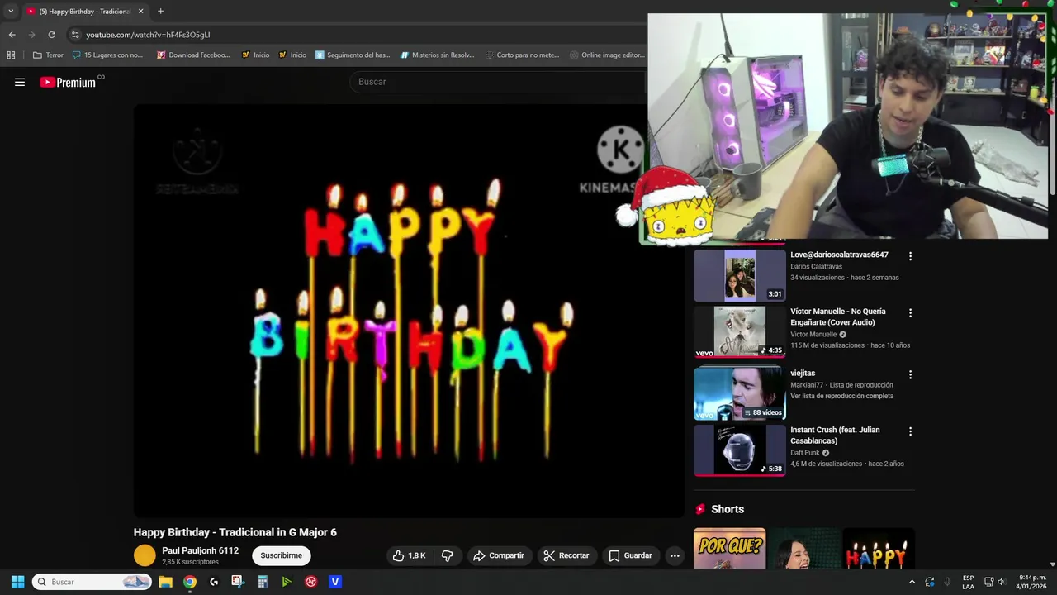Click the youtube.com address bar URL
1057x595 pixels.
(x=148, y=35)
